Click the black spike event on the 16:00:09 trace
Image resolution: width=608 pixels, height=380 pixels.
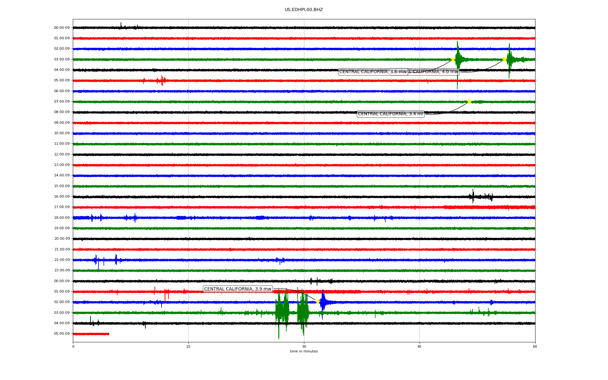(473, 196)
